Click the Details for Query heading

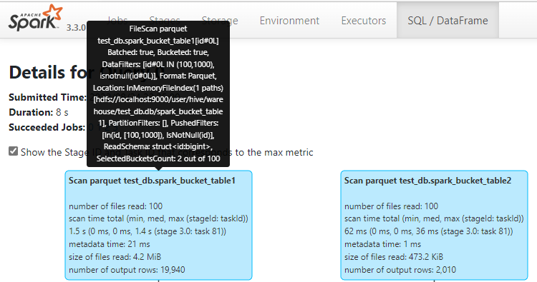tap(47, 72)
